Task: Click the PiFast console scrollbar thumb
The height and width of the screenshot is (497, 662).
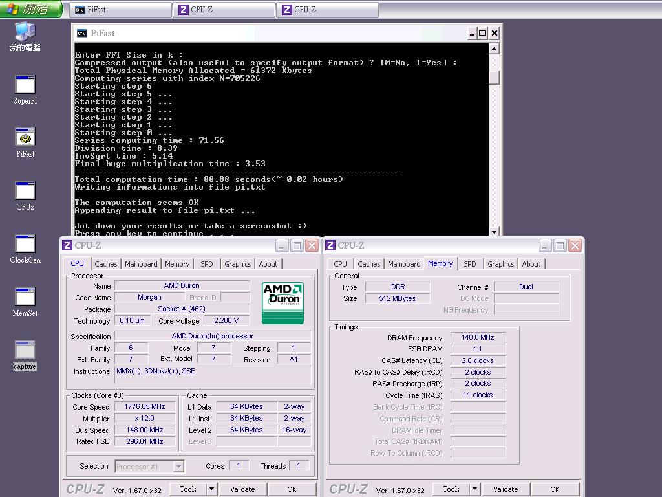Action: point(494,78)
